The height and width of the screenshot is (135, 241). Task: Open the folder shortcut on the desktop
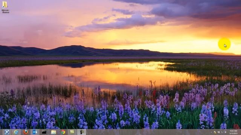5,7
